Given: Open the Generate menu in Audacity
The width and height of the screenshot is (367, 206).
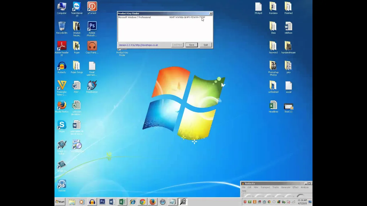Looking at the screenshot, I should (x=286, y=187).
